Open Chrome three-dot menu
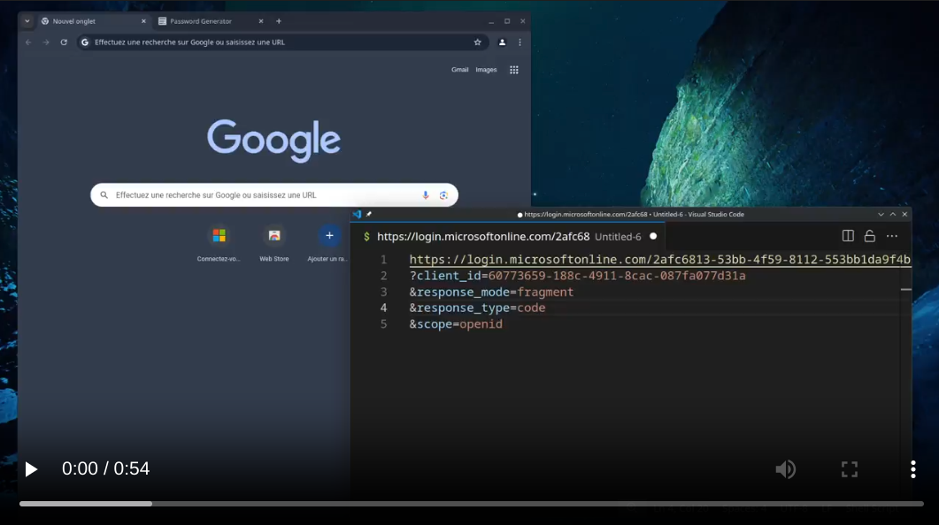Screen dimensions: 939x525 pos(520,42)
